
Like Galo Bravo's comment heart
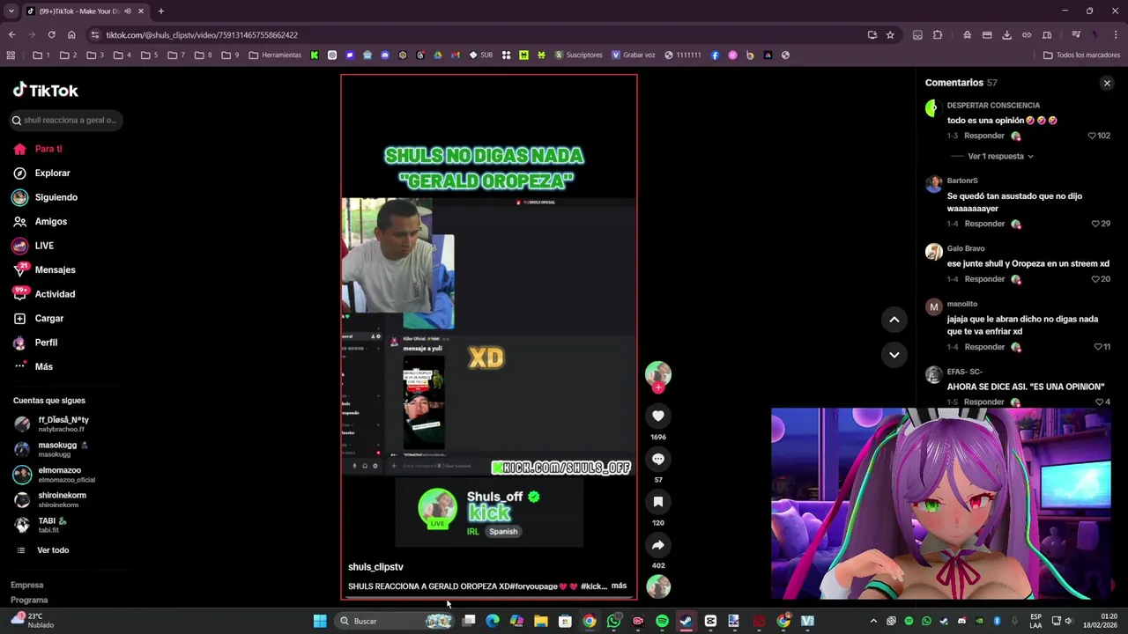pyautogui.click(x=1095, y=279)
